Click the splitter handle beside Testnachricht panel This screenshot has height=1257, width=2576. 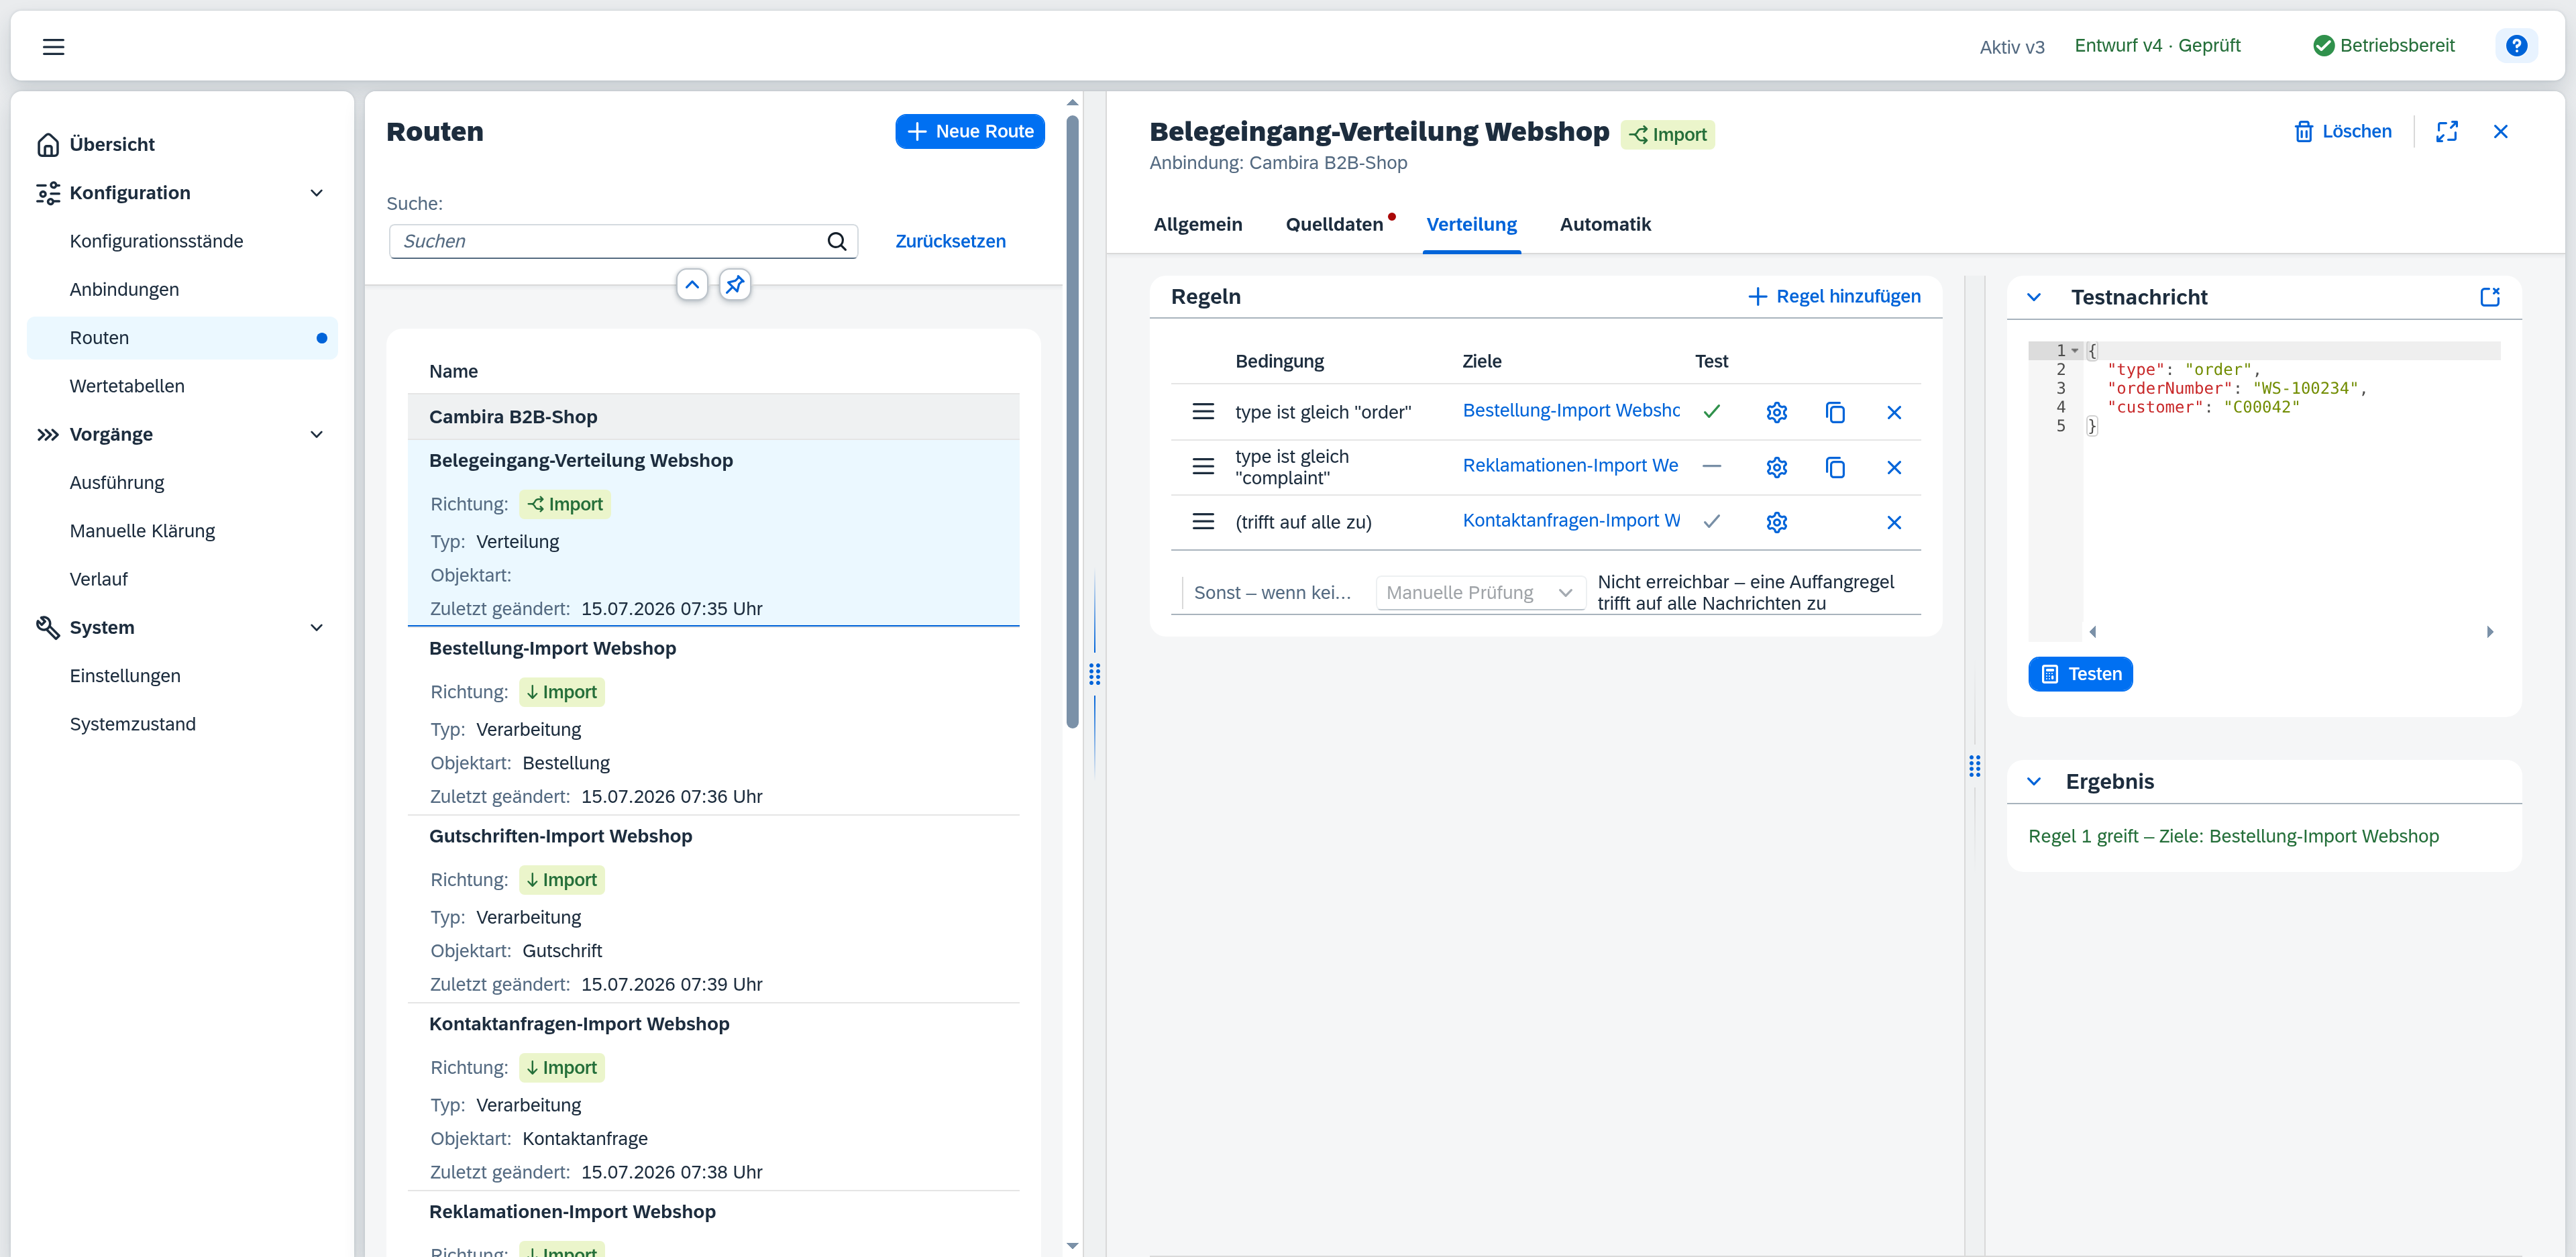[x=1975, y=766]
